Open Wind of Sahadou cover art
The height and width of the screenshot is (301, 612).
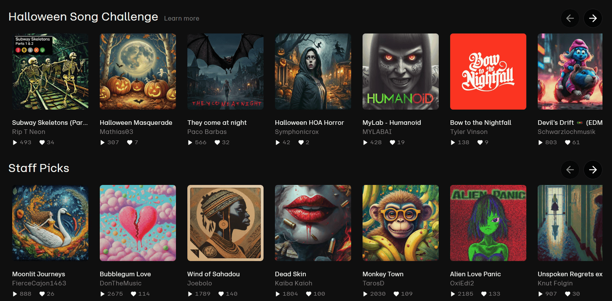[x=225, y=223]
